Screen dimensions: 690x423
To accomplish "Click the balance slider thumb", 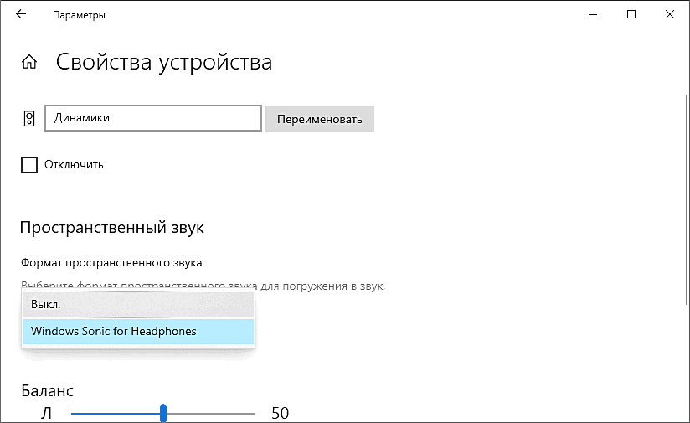I will pyautogui.click(x=163, y=413).
